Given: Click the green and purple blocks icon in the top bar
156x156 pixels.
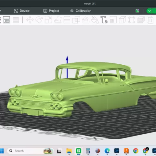Looking at the screenshot, I should 137,11.
